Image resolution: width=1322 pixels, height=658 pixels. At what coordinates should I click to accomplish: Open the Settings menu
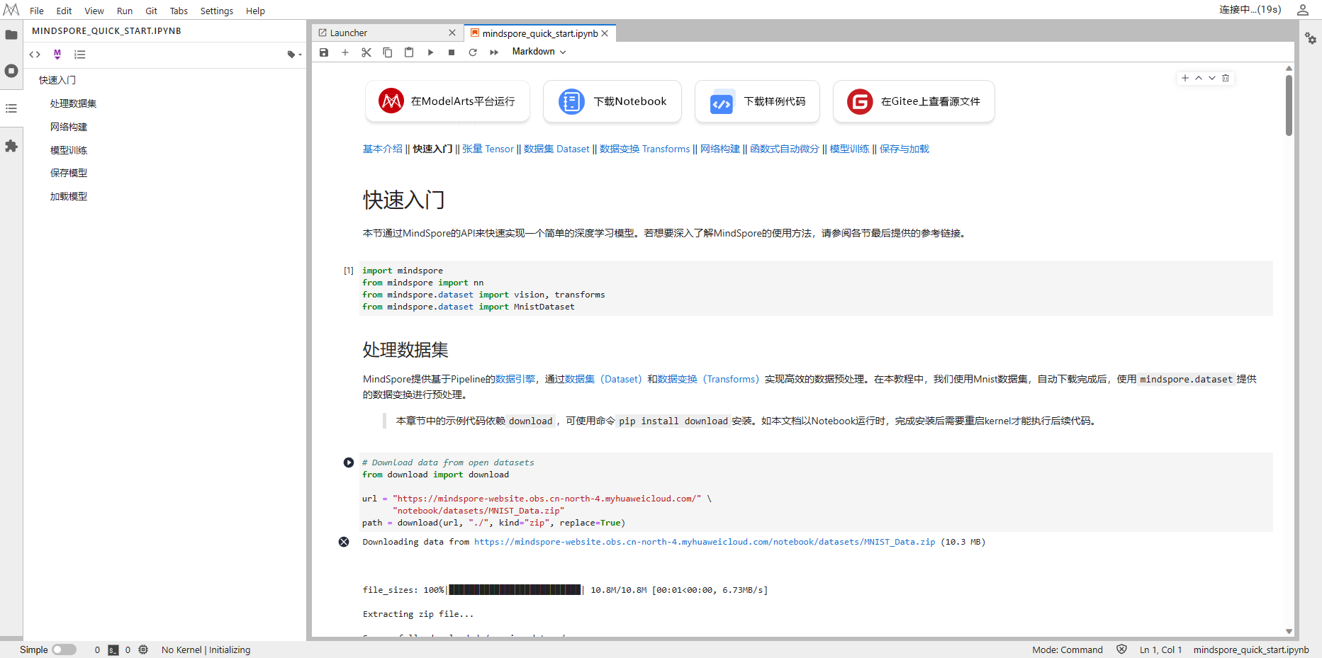click(x=217, y=11)
